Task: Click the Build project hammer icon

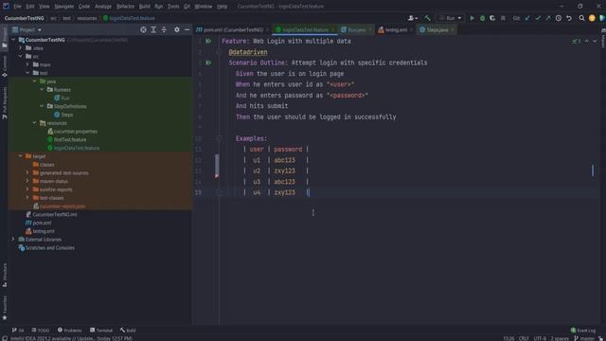Action: [427, 18]
